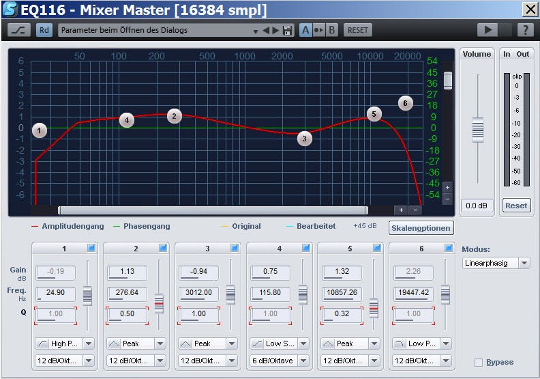
Task: Toggle band 6 enable blue indicator
Action: click(x=448, y=248)
